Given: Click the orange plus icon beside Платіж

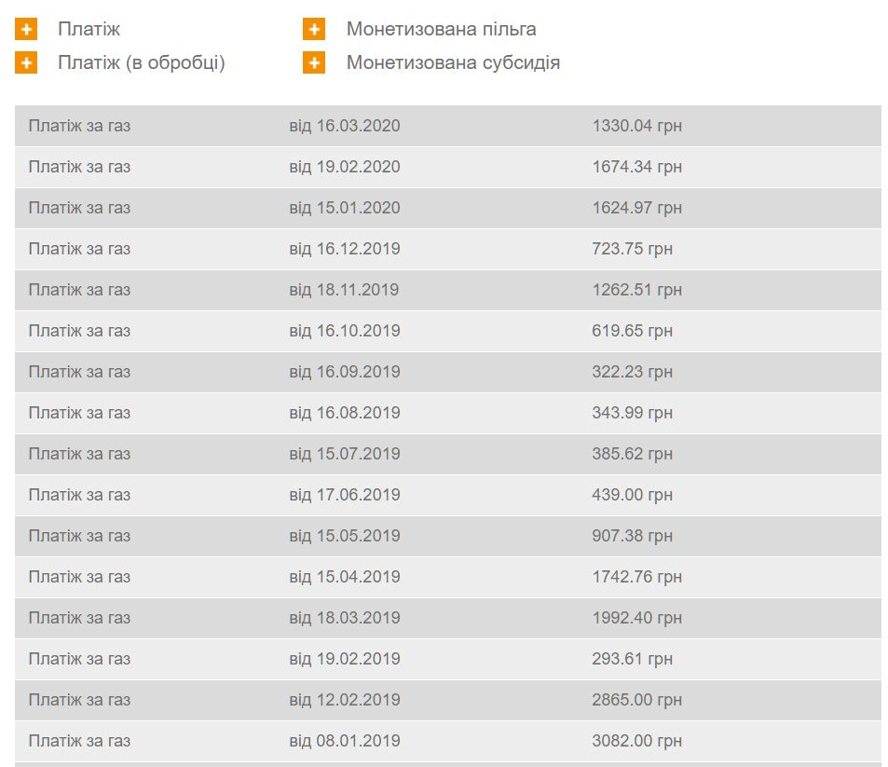Looking at the screenshot, I should point(26,30).
